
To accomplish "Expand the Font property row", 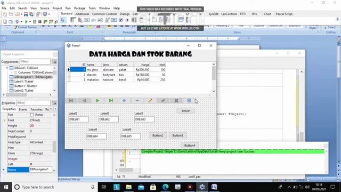I will 4,120.
